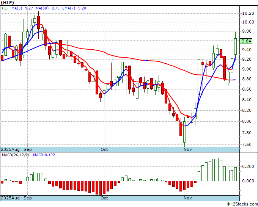
Task: Click the 10.00 price axis label
Action: 248,22
